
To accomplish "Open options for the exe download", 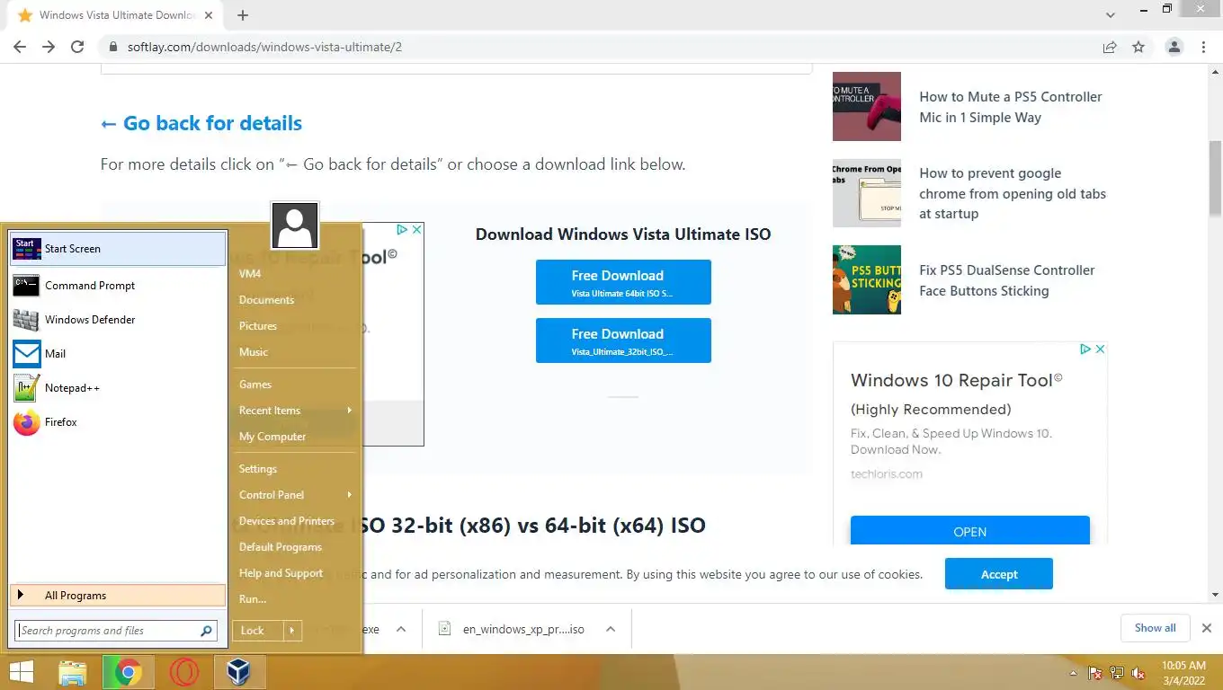I will (401, 629).
